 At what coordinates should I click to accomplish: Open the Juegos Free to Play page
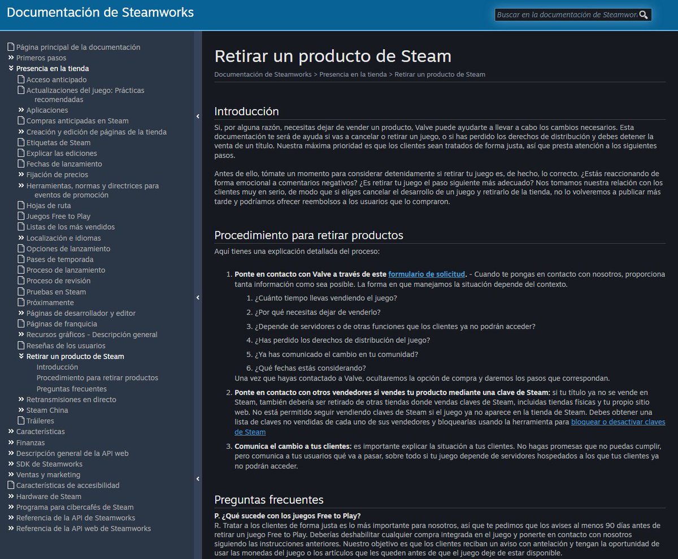[x=58, y=216]
